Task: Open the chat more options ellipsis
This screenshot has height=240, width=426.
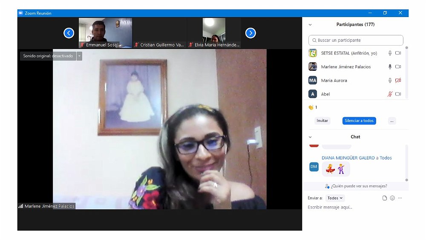Action: click(400, 198)
